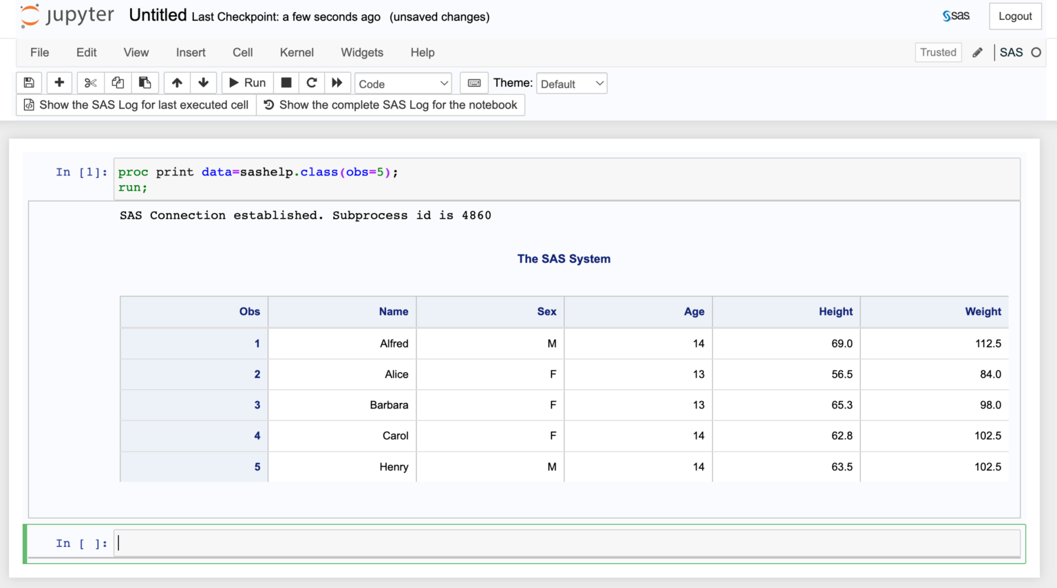Open the Cell menu
This screenshot has height=588, width=1057.
pos(243,52)
